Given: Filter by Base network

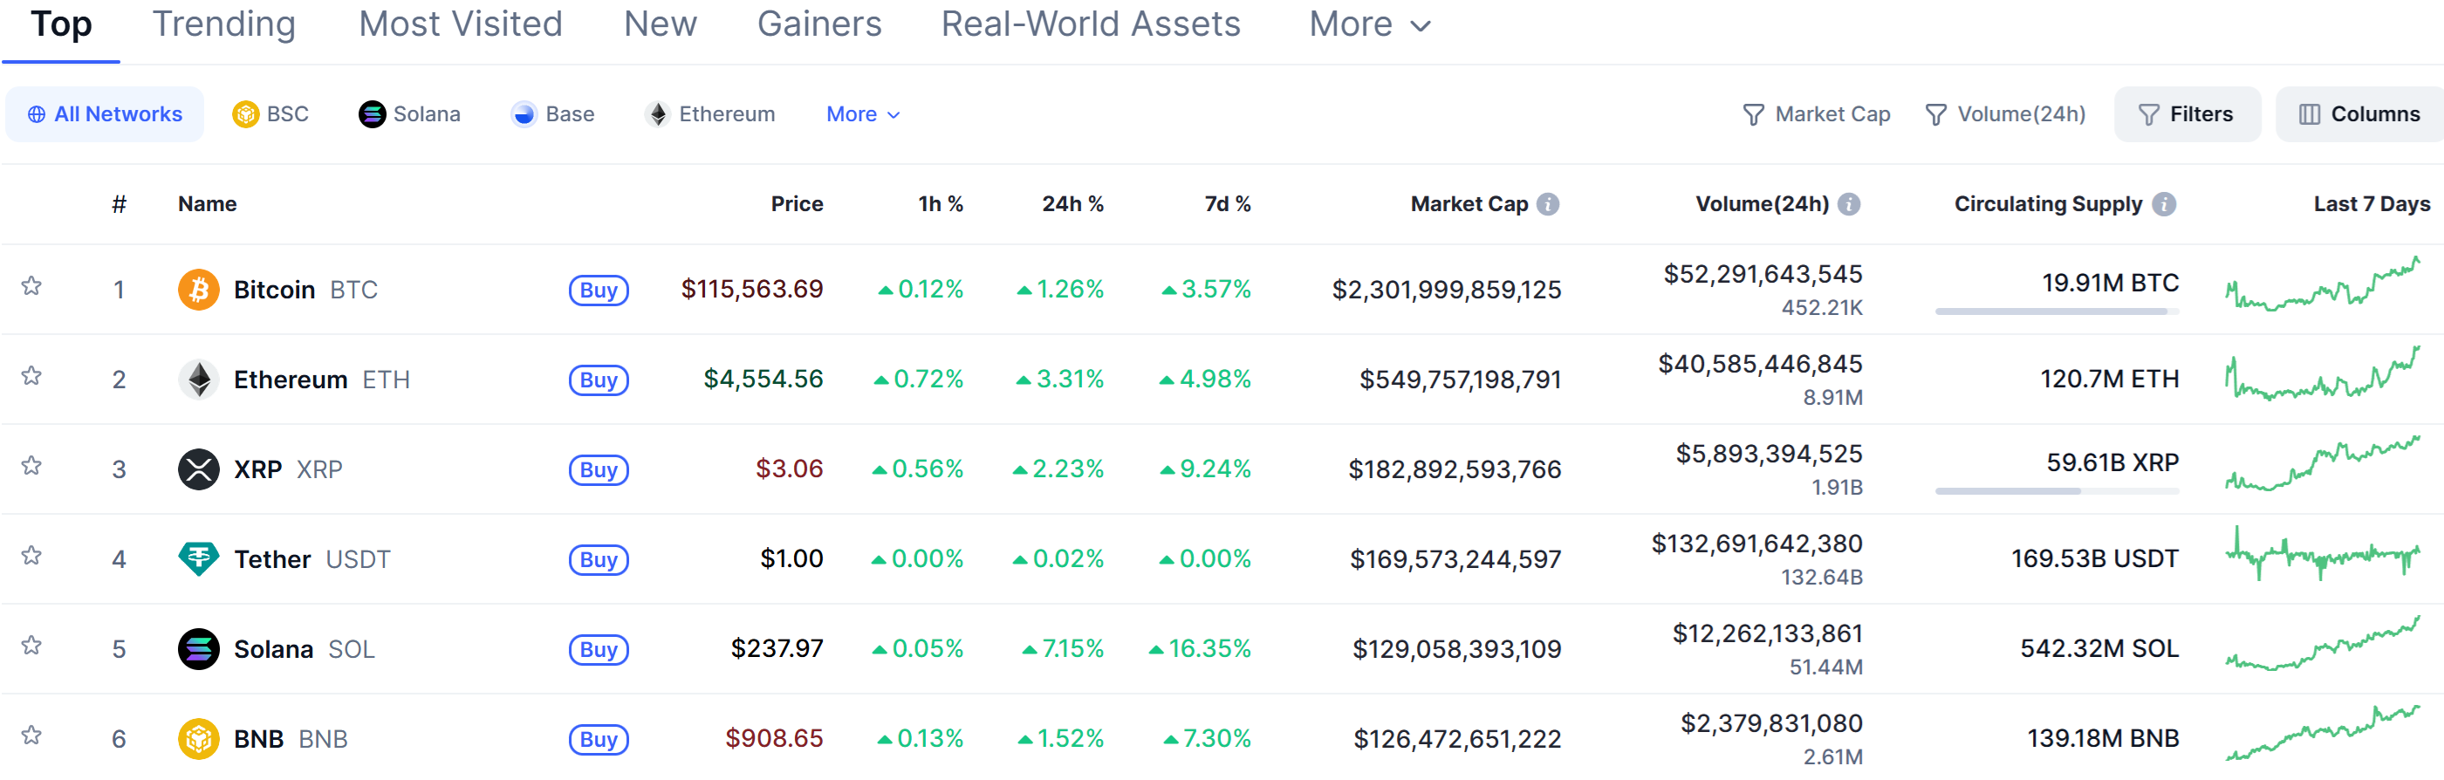Looking at the screenshot, I should [x=552, y=114].
